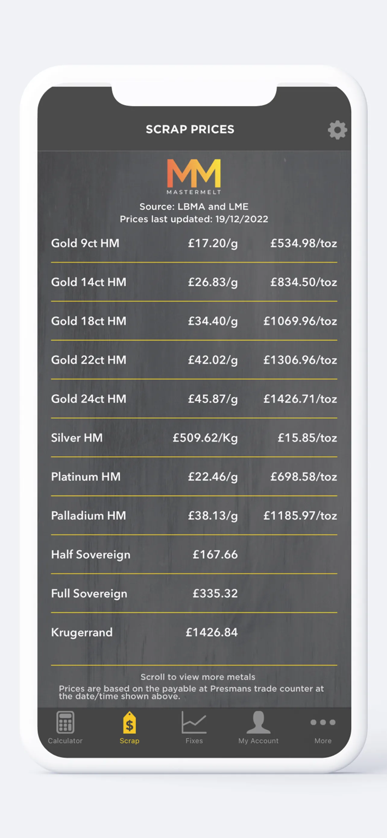Select the Scrap price tag icon
Image resolution: width=387 pixels, height=838 pixels.
(x=129, y=722)
